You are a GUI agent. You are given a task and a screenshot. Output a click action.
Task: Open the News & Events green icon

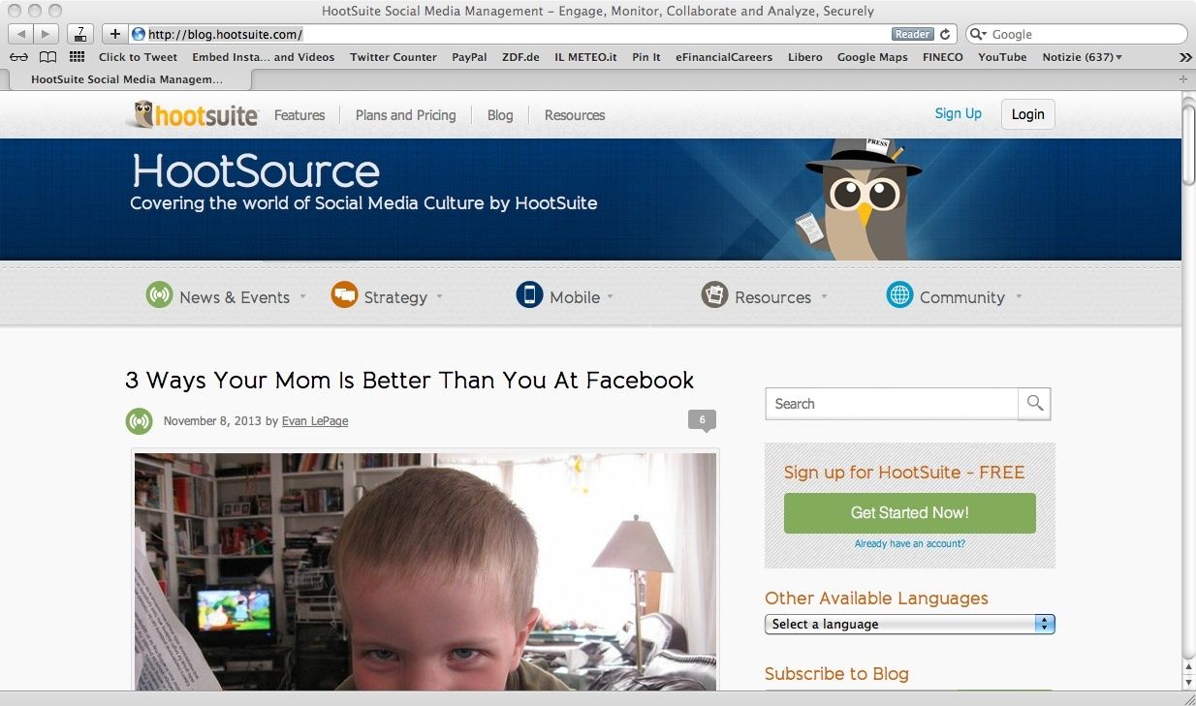pyautogui.click(x=159, y=295)
